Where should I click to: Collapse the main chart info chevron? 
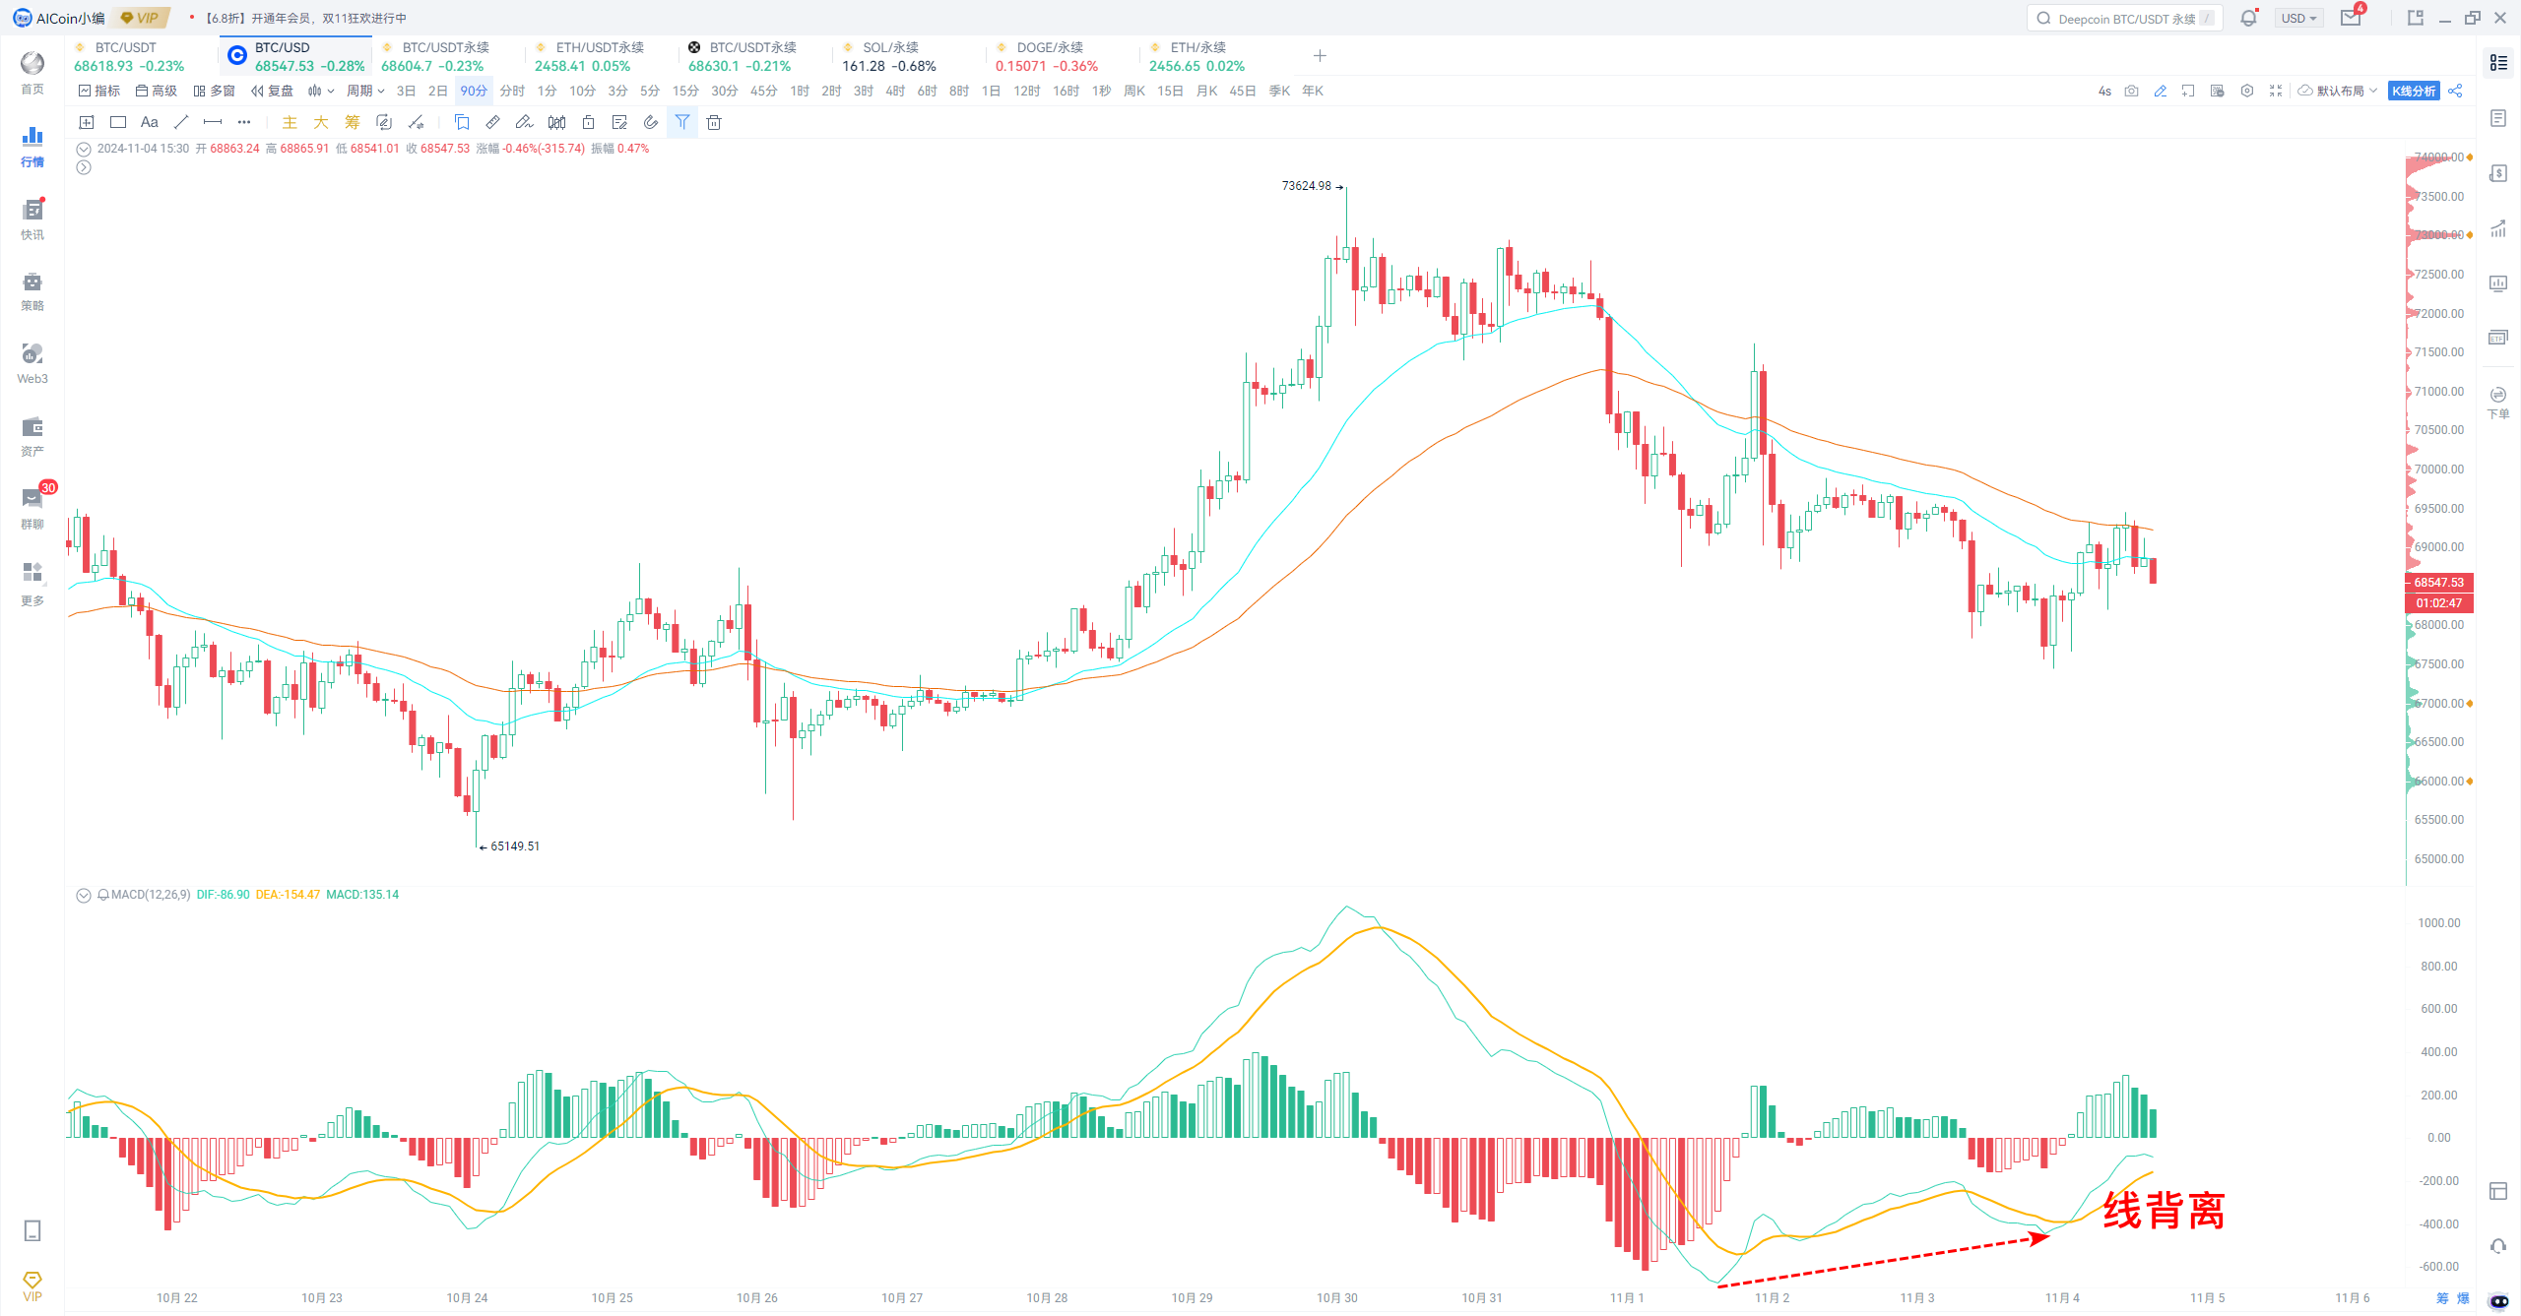tap(84, 150)
